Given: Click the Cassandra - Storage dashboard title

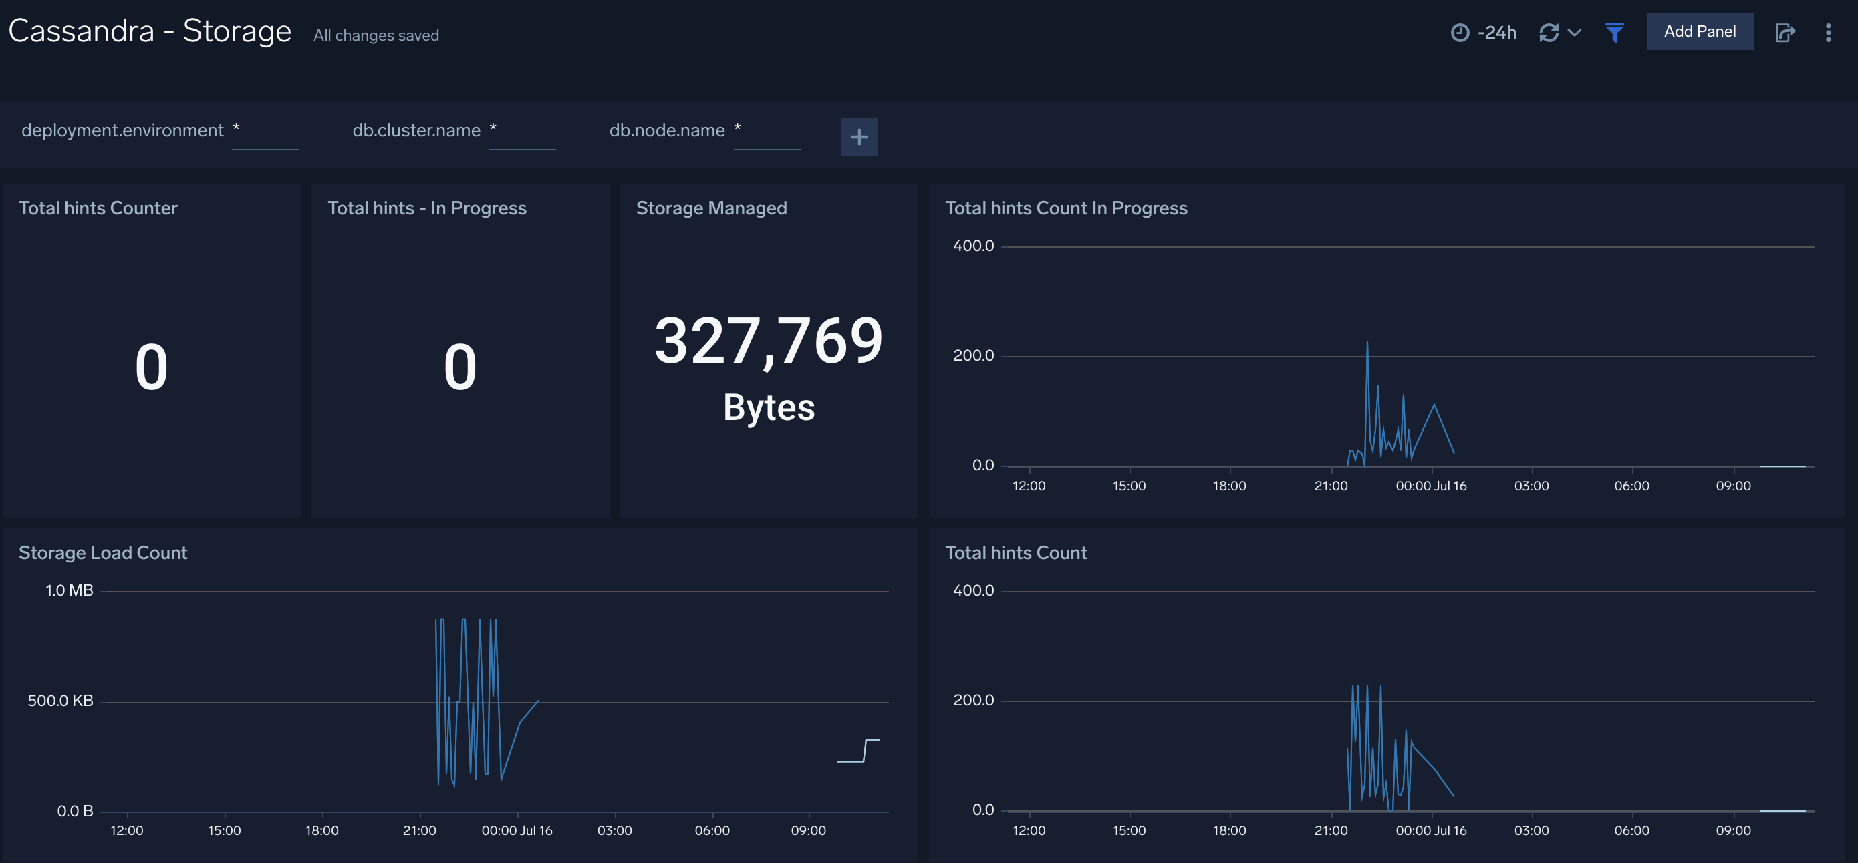Looking at the screenshot, I should coord(149,31).
